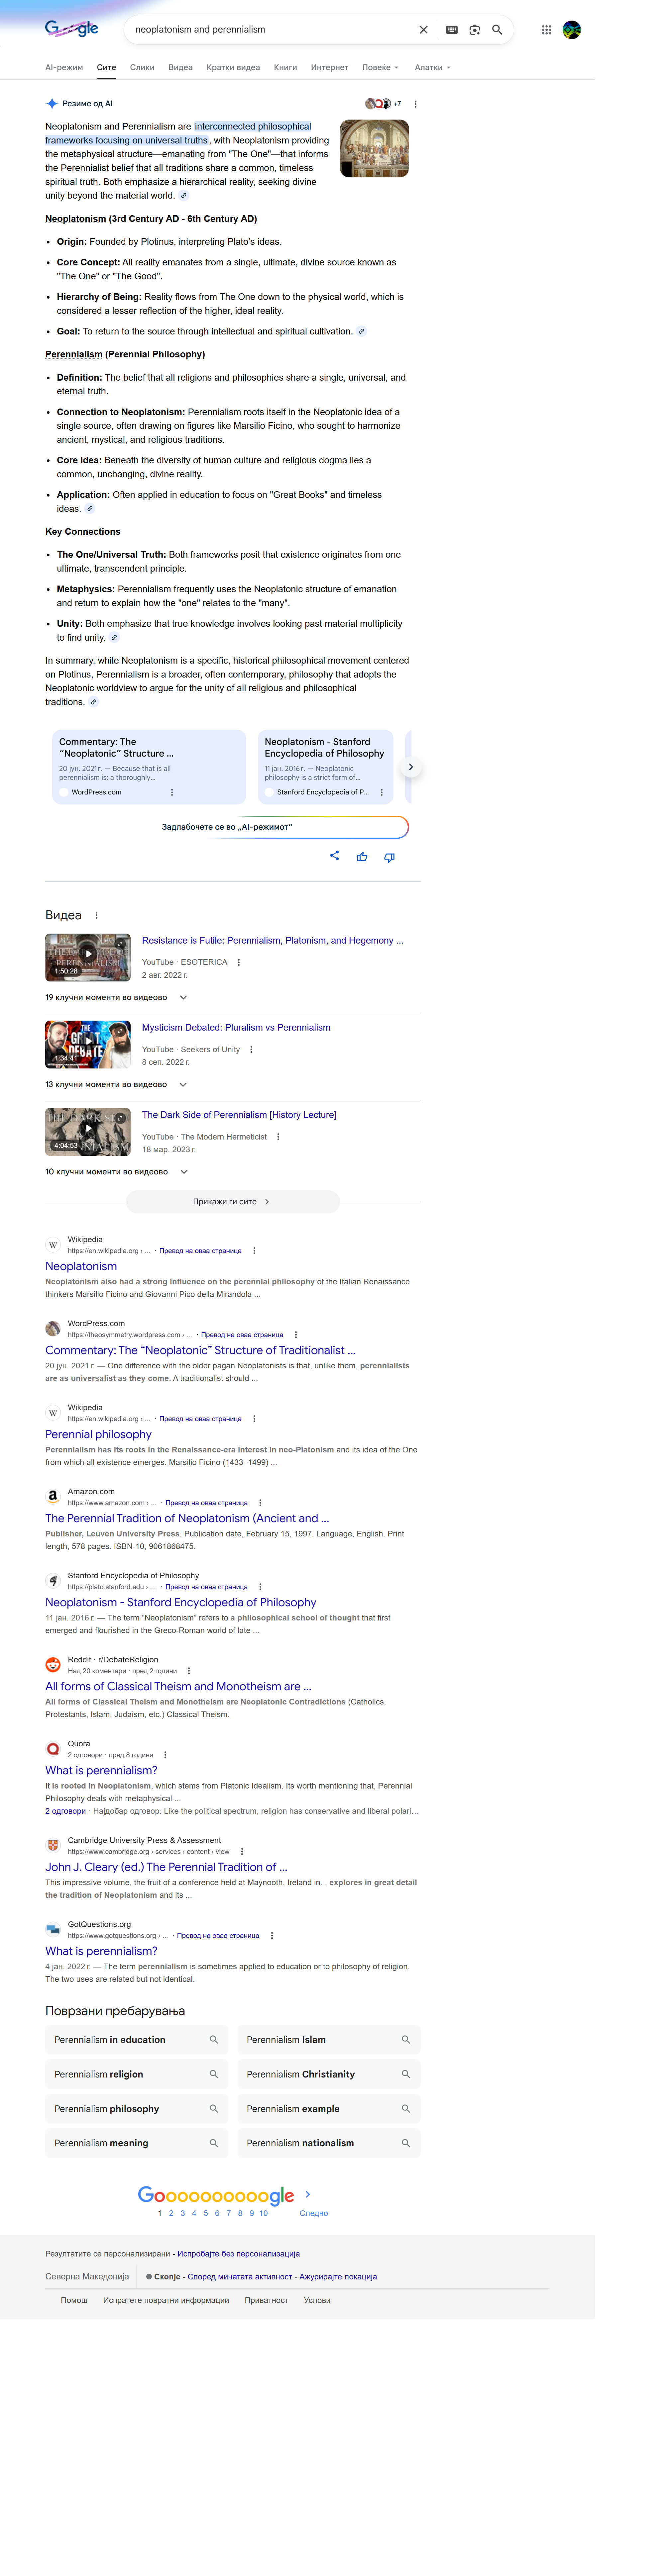Click the magnifier search icon
Image resolution: width=661 pixels, height=2576 pixels.
point(497,30)
